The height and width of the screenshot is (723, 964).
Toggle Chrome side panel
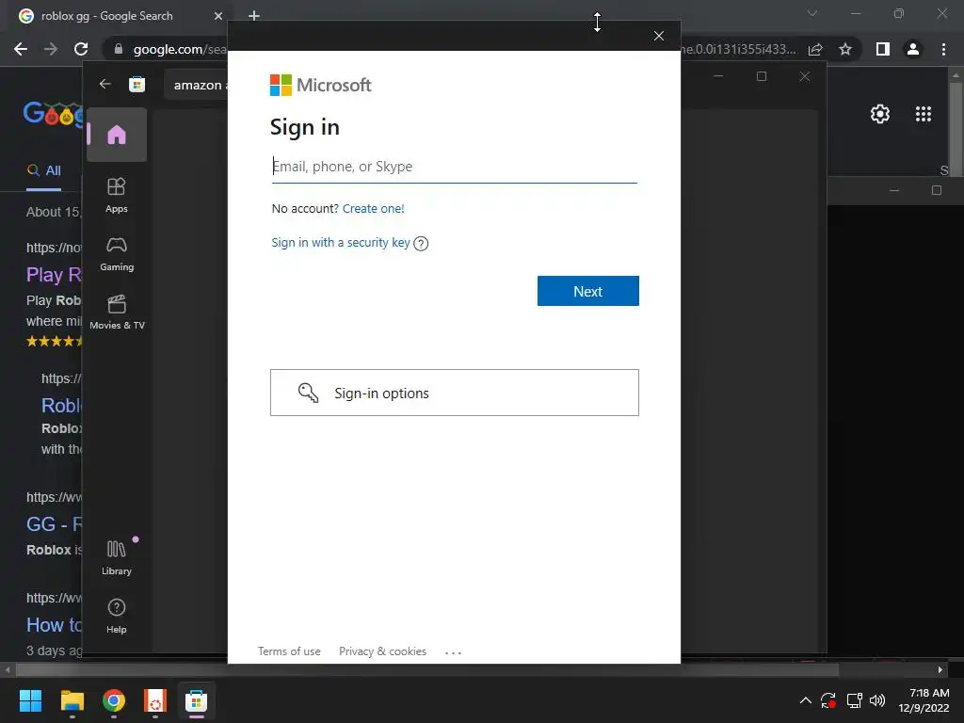(x=883, y=49)
